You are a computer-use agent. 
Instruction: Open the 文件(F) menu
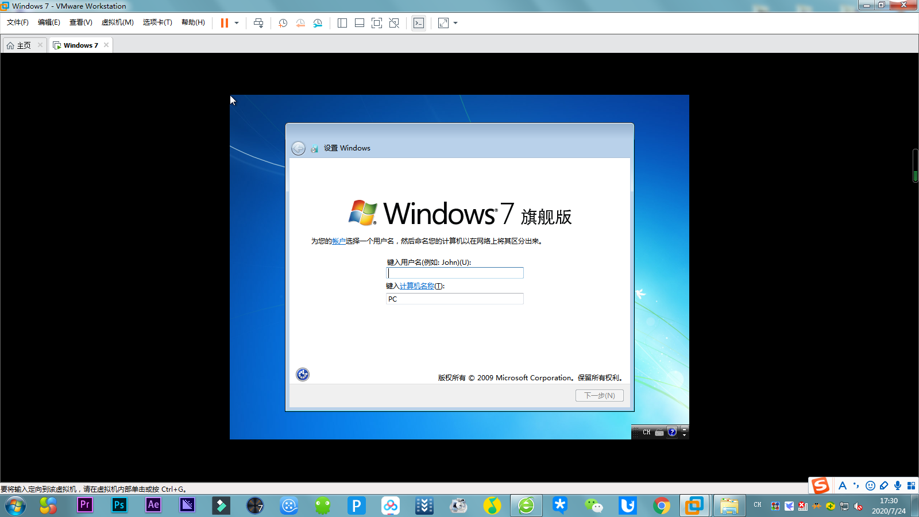[x=18, y=22]
